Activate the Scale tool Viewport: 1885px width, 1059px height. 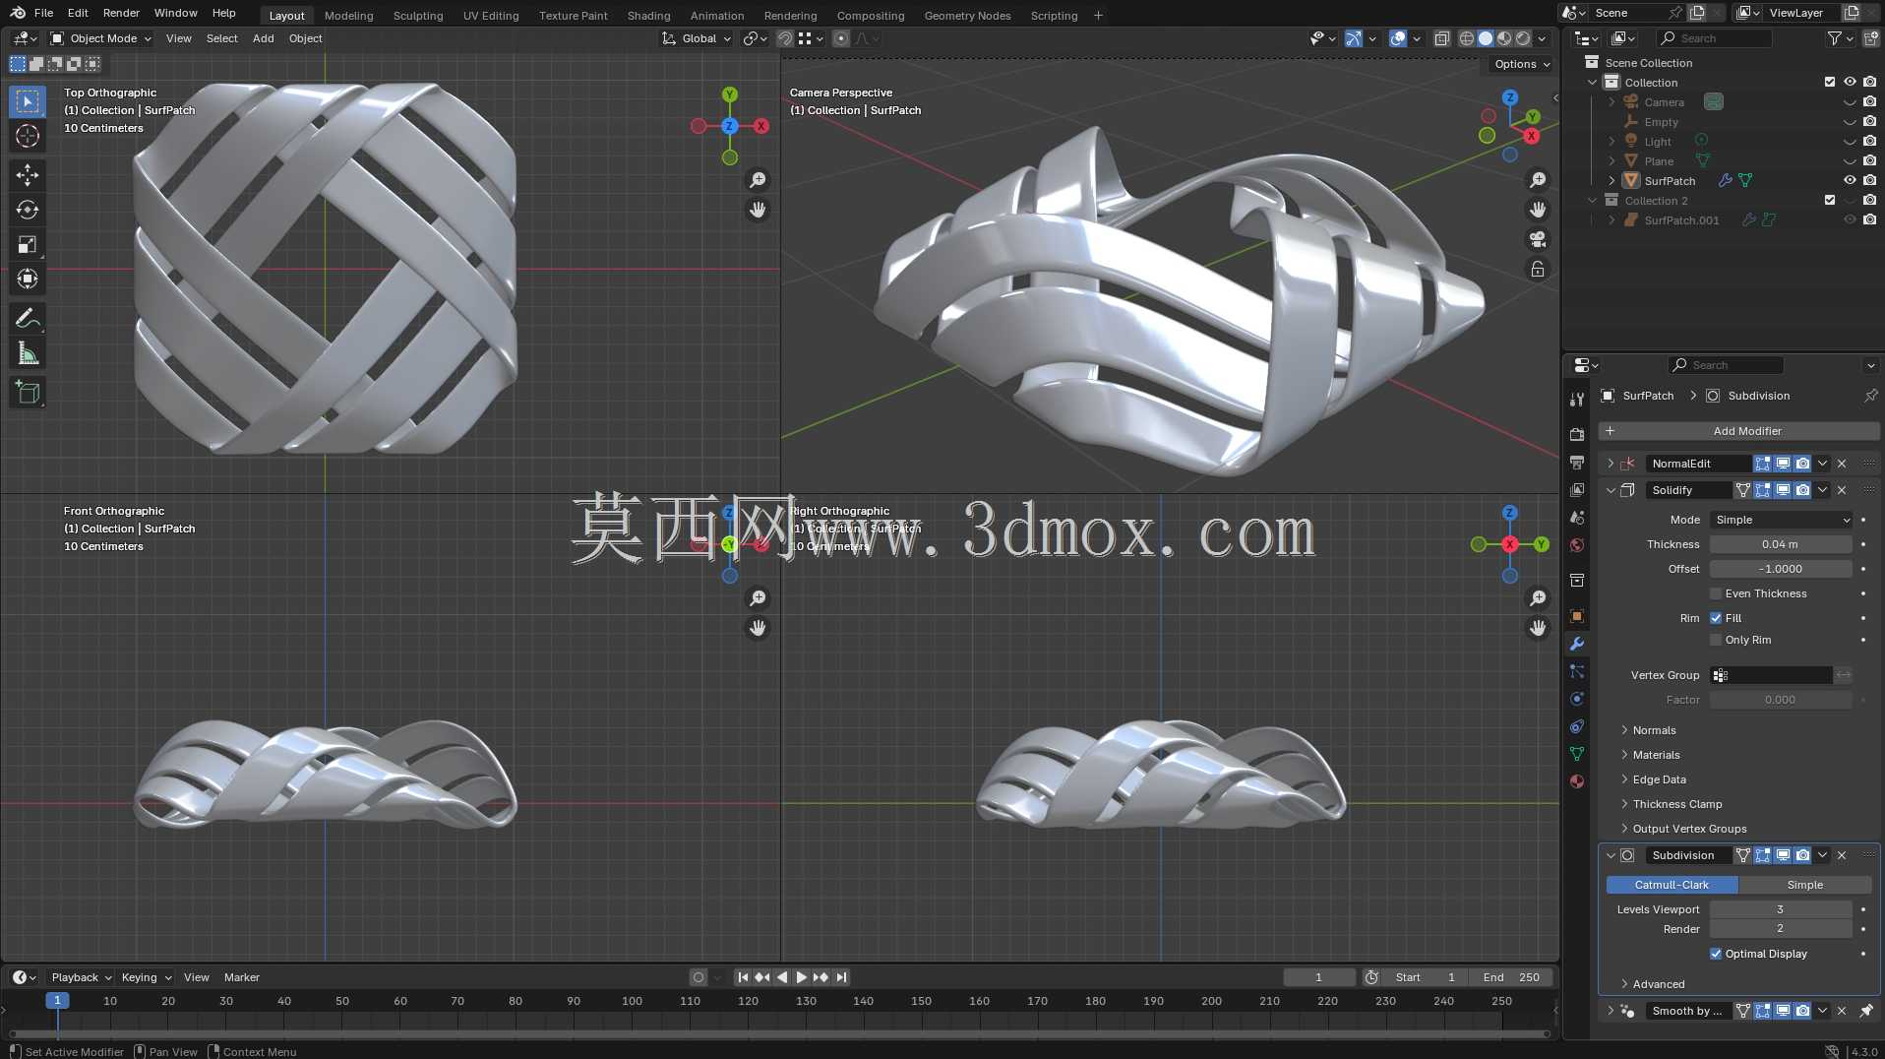tap(28, 244)
